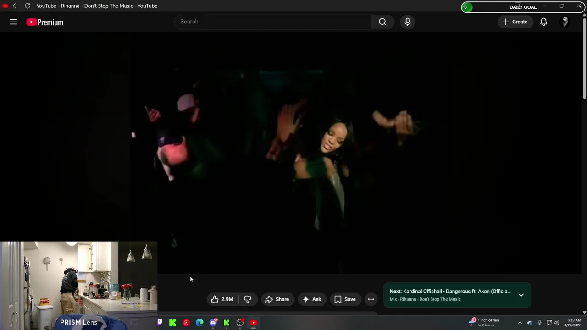587x330 pixels.
Task: Click tray microphone icon
Action: (539, 323)
